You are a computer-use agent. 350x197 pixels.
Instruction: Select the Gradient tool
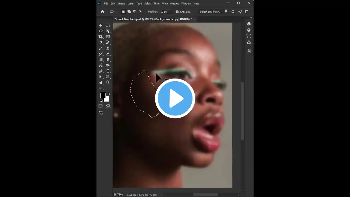(x=101, y=60)
